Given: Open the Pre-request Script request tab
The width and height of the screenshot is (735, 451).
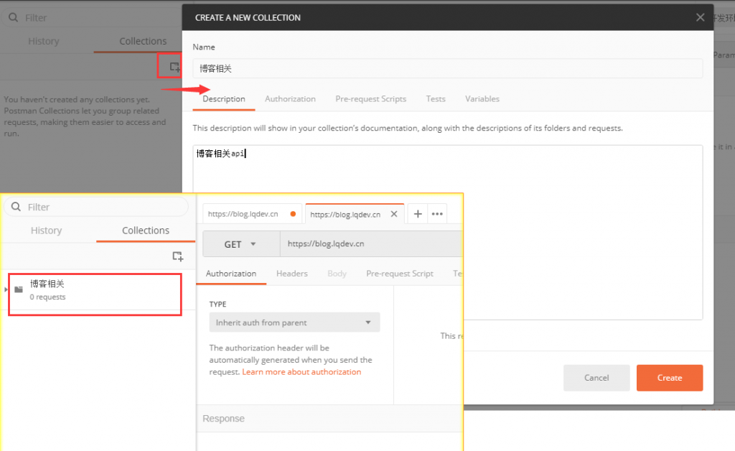Looking at the screenshot, I should tap(399, 274).
